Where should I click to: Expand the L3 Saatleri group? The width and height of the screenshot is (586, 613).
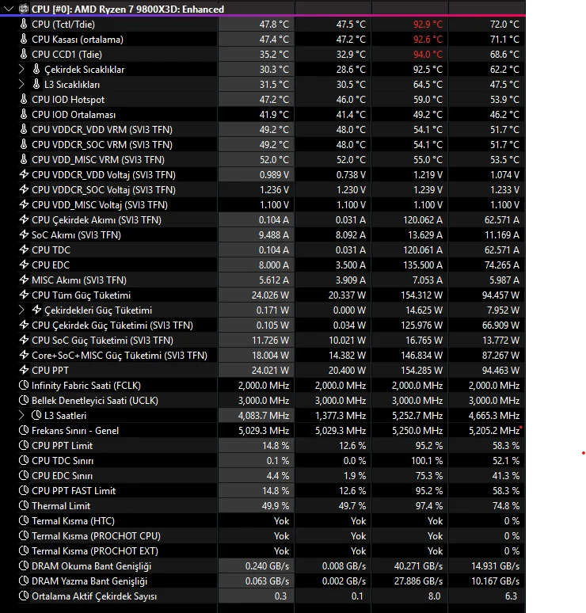[21, 416]
